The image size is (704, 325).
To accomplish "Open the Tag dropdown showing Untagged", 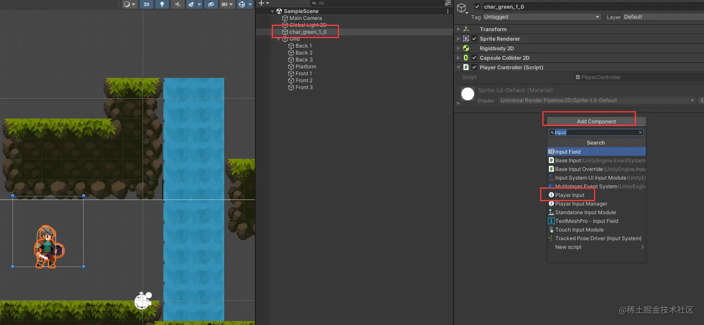I will tap(542, 17).
